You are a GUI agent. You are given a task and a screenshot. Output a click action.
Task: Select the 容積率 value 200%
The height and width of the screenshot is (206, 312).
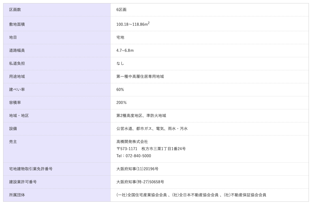coord(121,103)
